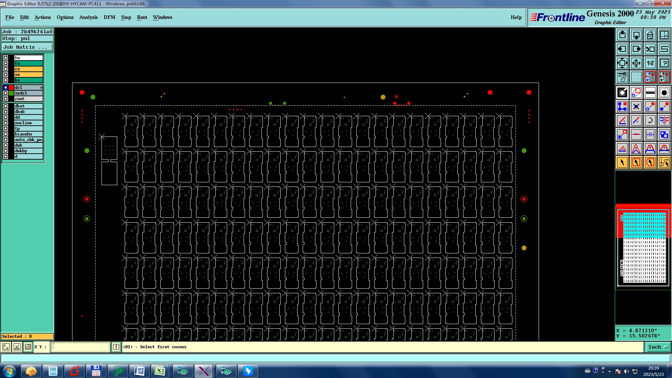Click the rotate feature icon

tap(650, 120)
